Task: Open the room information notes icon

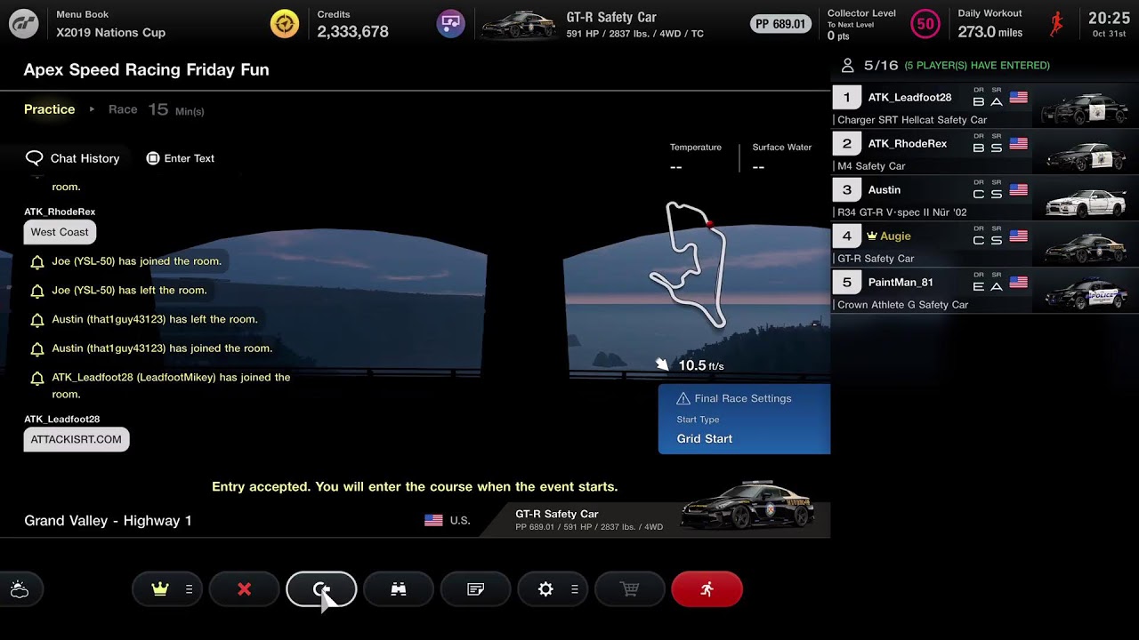Action: point(476,589)
